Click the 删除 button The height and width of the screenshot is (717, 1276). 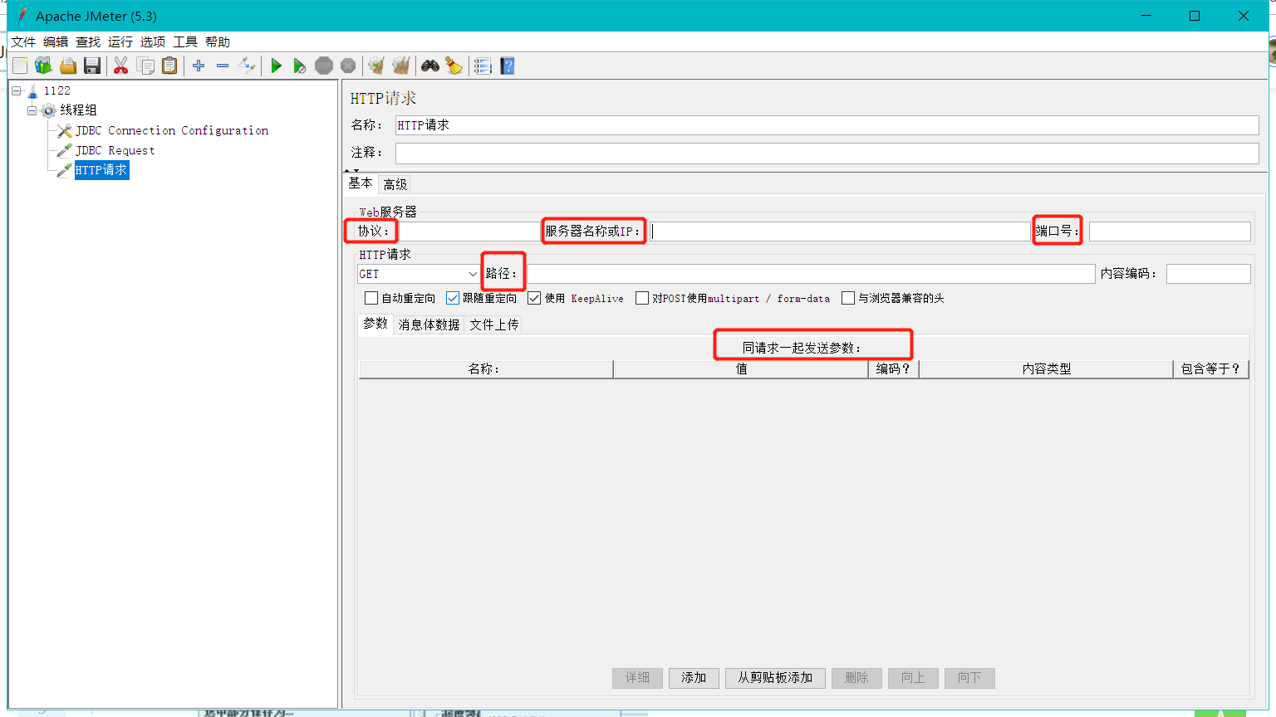(x=856, y=678)
